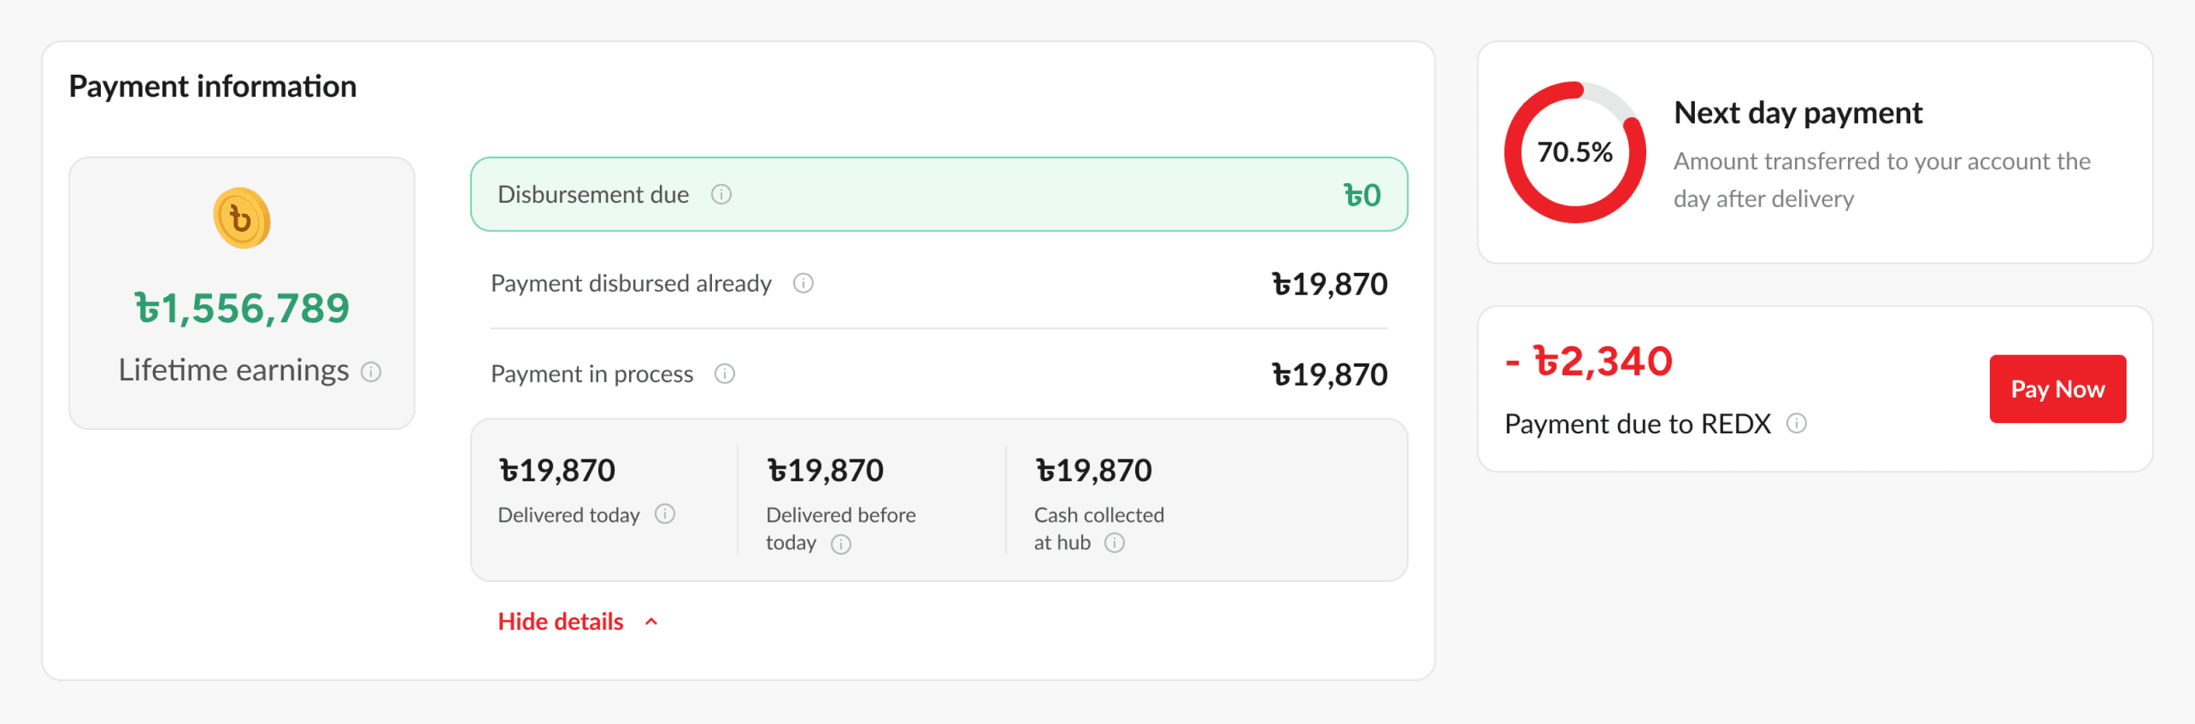The image size is (2195, 724).
Task: Click info icon beside Payment in process
Action: [x=724, y=374]
